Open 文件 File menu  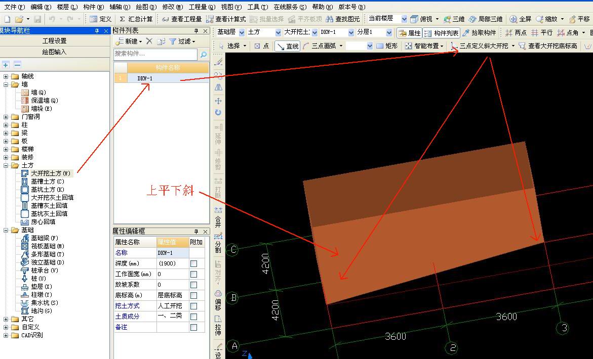point(14,7)
